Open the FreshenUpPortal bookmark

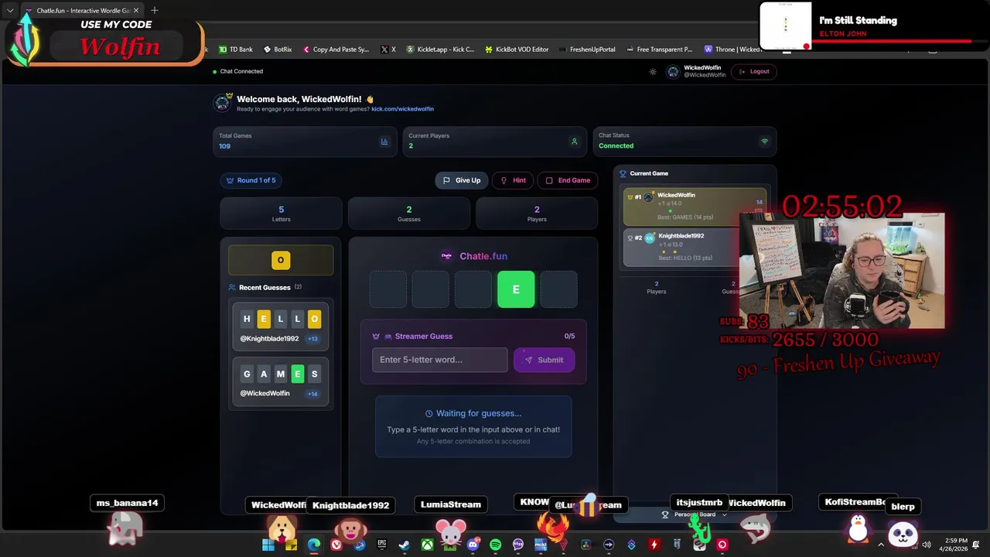[587, 49]
